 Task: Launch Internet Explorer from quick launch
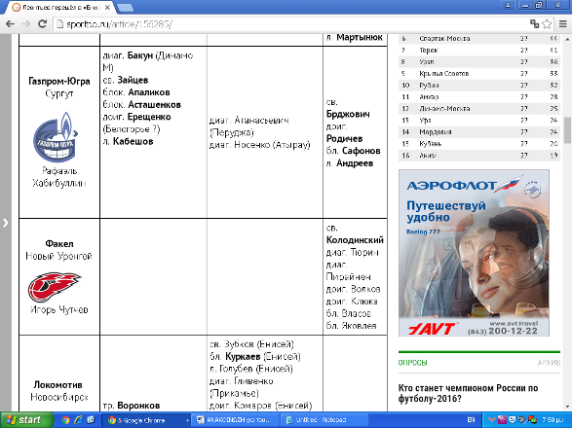coord(78,420)
